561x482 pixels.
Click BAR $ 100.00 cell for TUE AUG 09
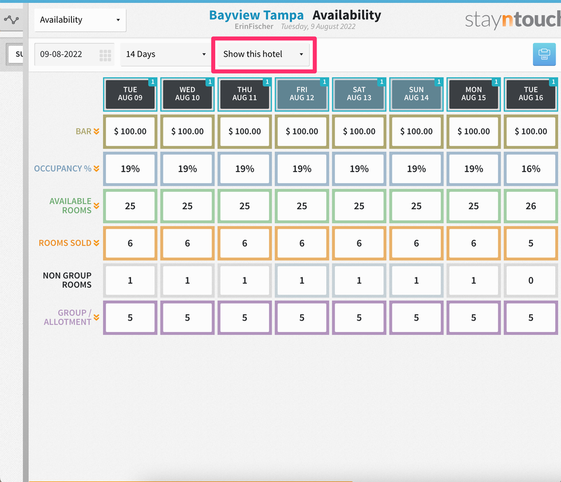130,131
